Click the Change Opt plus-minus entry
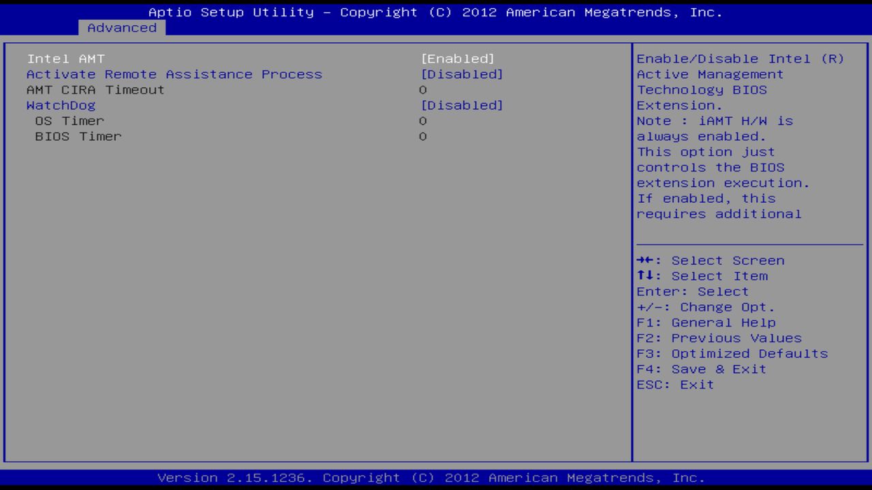 [x=704, y=307]
